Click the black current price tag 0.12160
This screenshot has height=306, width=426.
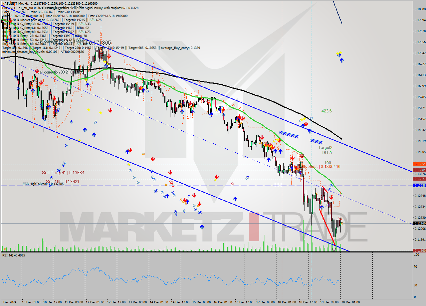pyautogui.click(x=419, y=223)
